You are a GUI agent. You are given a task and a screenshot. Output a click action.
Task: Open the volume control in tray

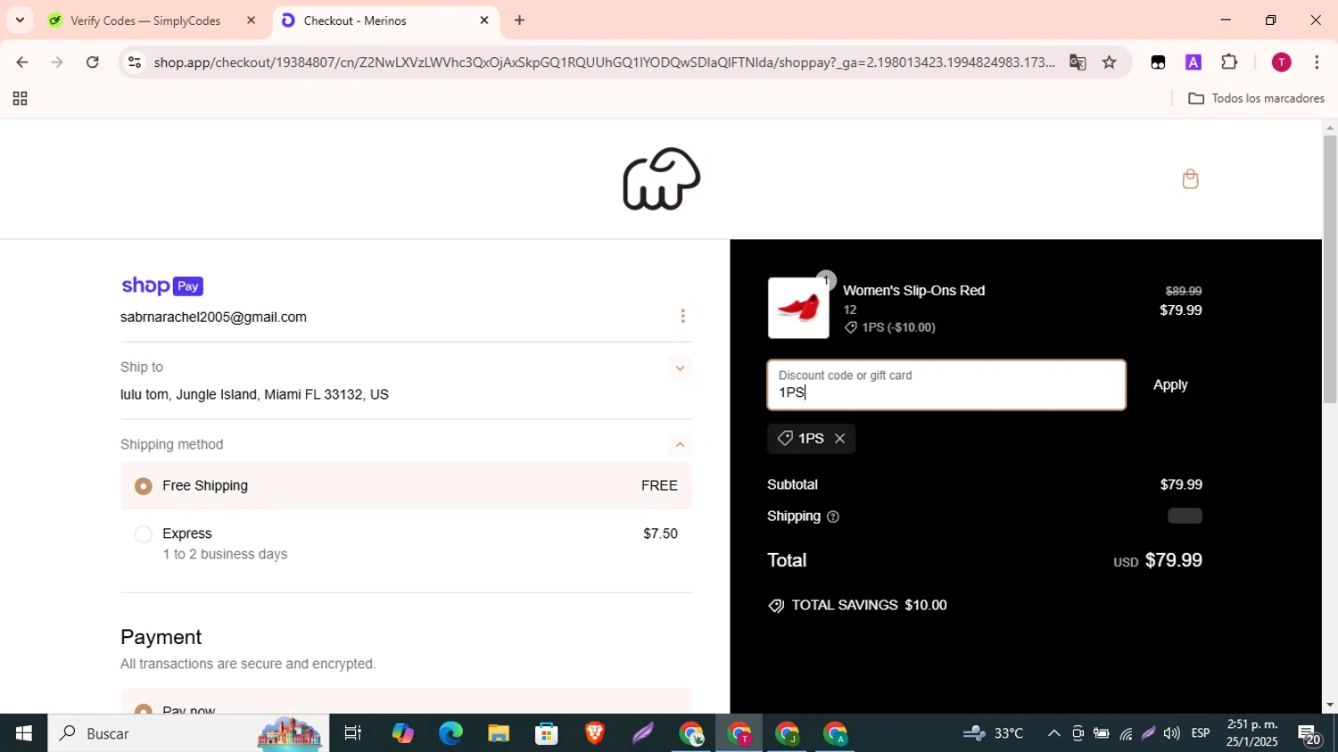(1172, 733)
